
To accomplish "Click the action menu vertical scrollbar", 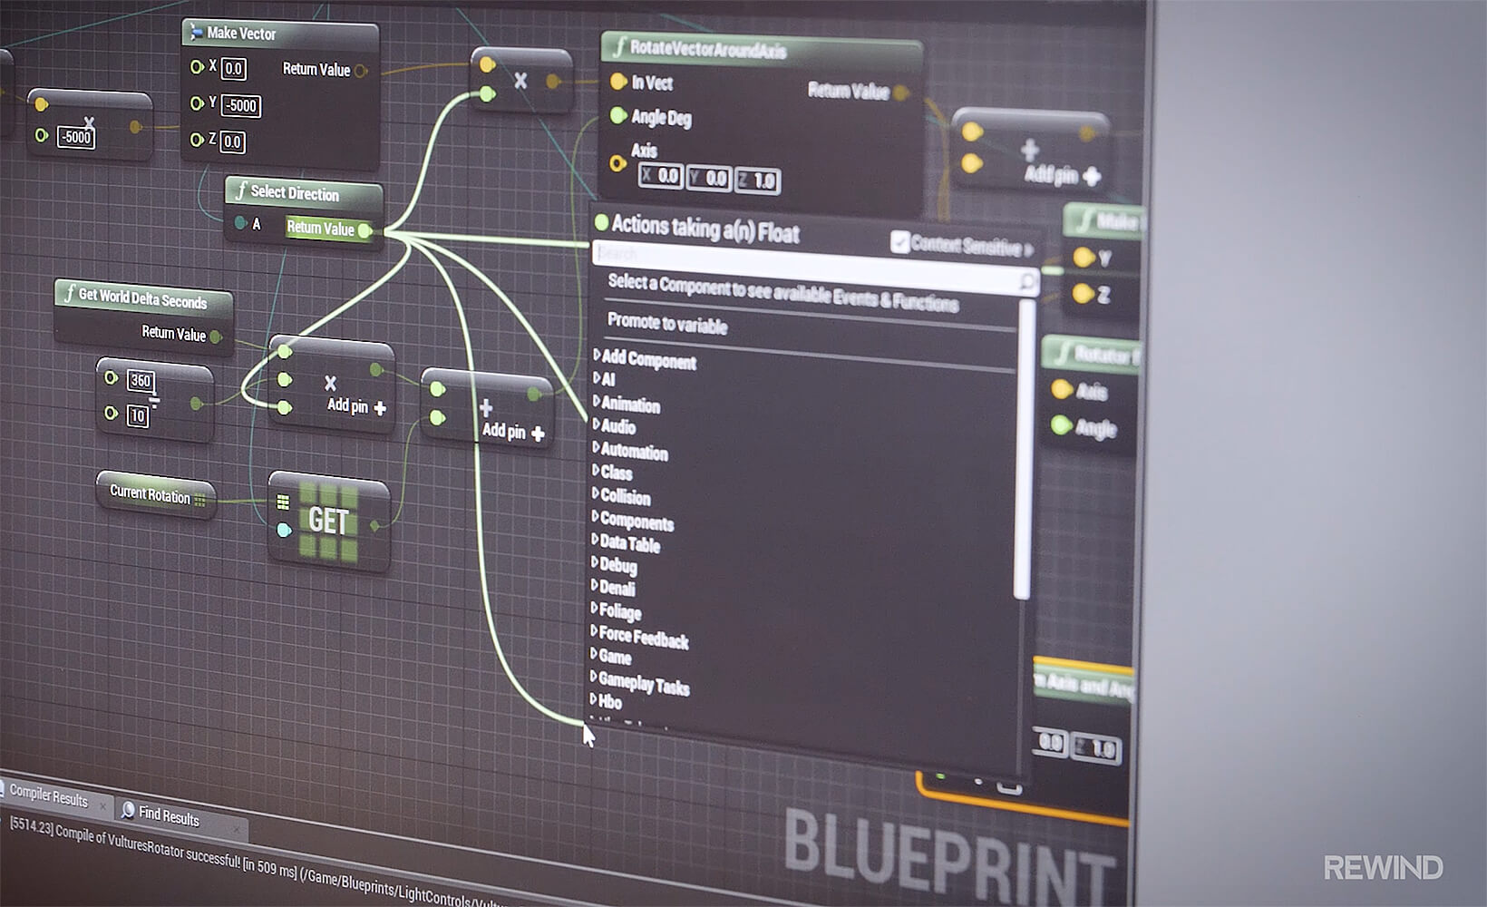I will pos(1024,453).
